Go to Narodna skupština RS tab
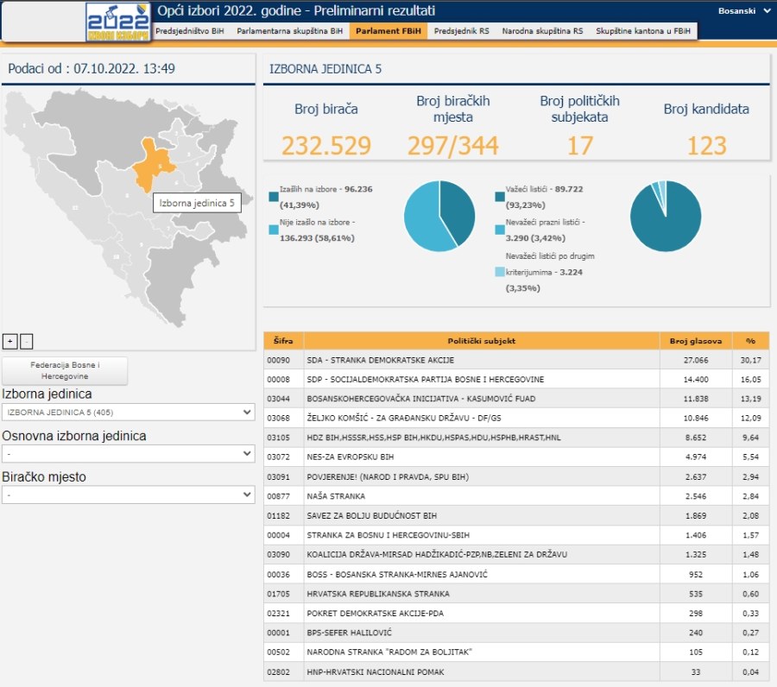Viewport: 777px width, 687px height. tap(542, 30)
